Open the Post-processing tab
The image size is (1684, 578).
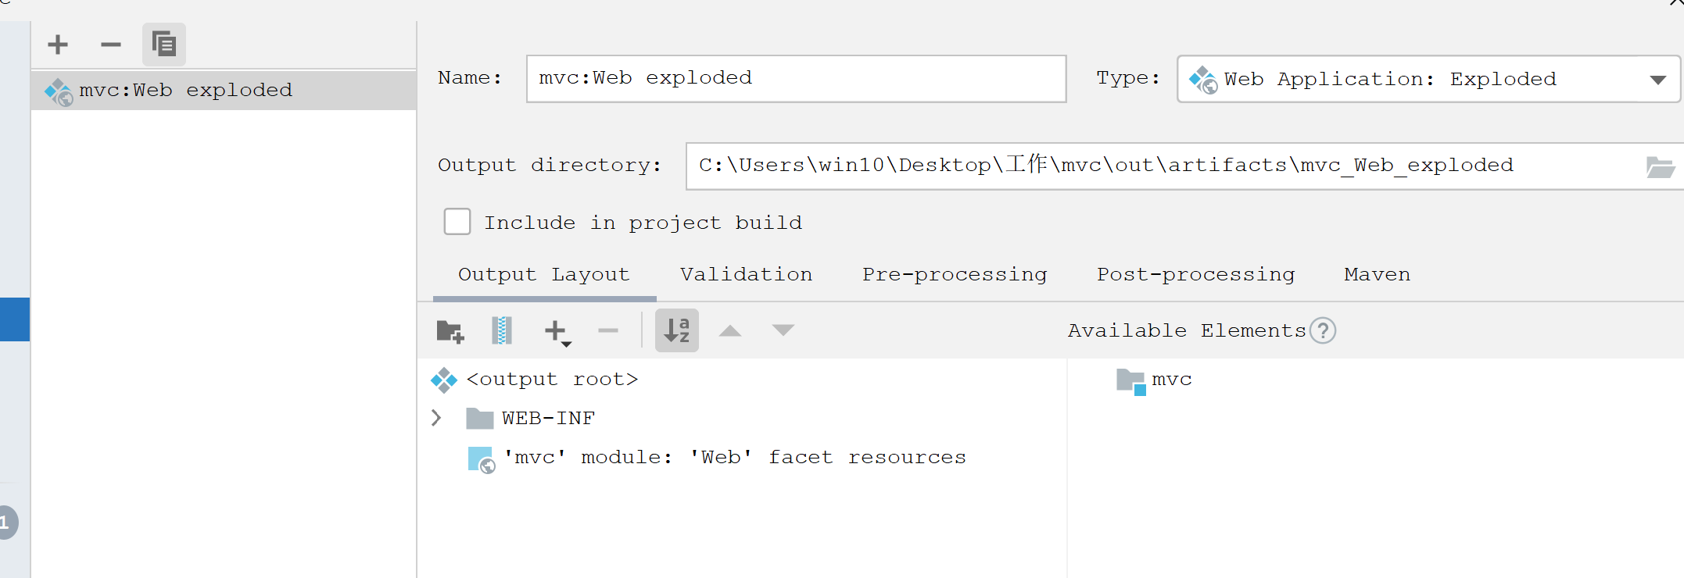tap(1195, 275)
